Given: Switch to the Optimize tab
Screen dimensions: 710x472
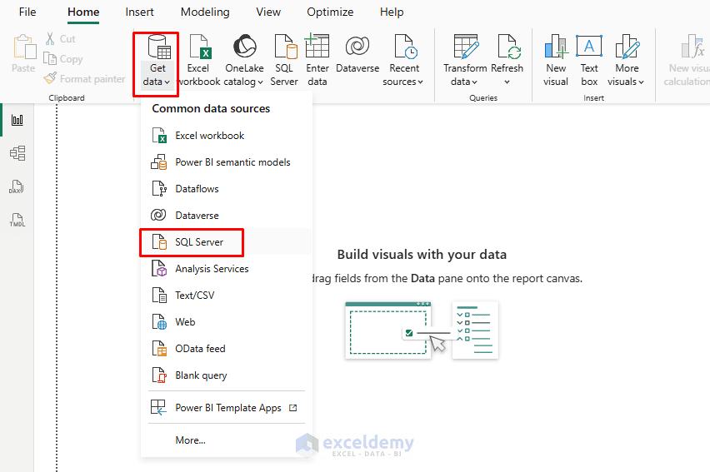Looking at the screenshot, I should click(x=330, y=12).
